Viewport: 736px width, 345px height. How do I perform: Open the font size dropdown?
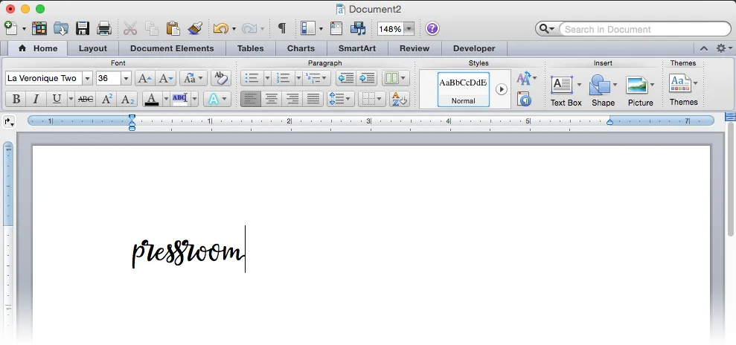pyautogui.click(x=126, y=78)
